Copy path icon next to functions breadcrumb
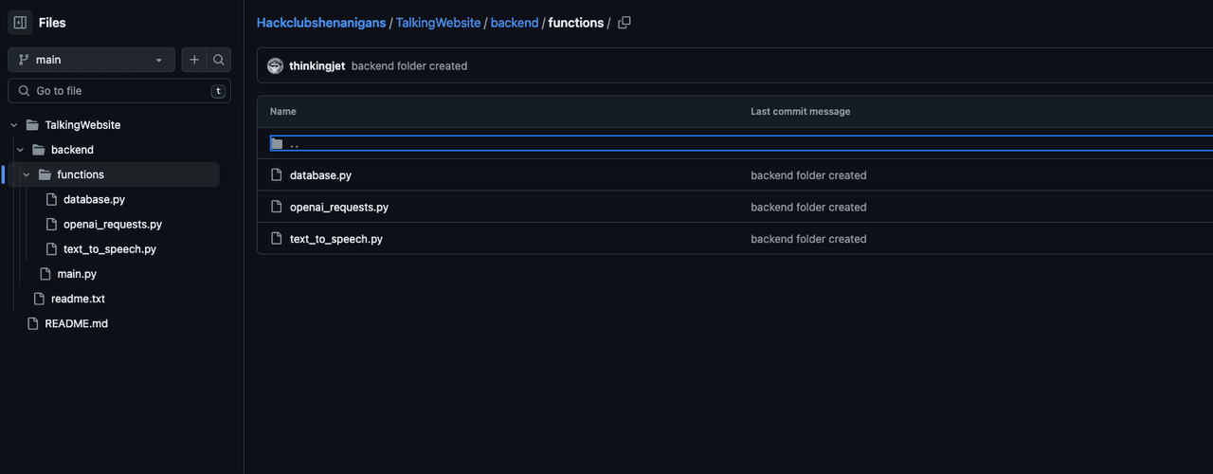Screen dimensions: 1213x474 624,23
